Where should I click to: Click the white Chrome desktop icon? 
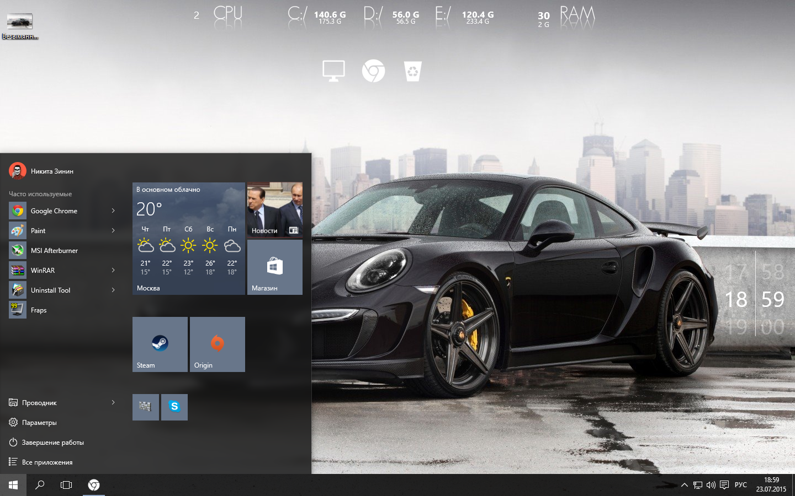coord(373,71)
